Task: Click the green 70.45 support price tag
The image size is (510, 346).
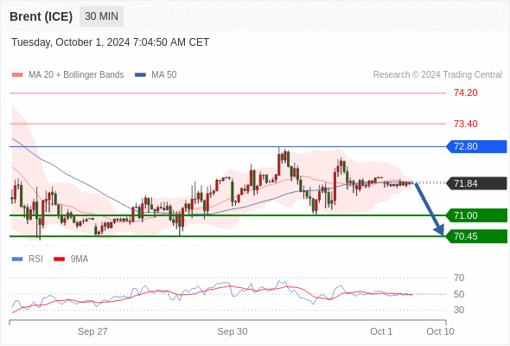Action: click(476, 236)
